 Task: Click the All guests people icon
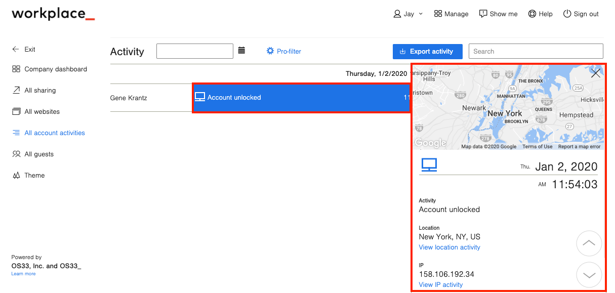tap(16, 154)
